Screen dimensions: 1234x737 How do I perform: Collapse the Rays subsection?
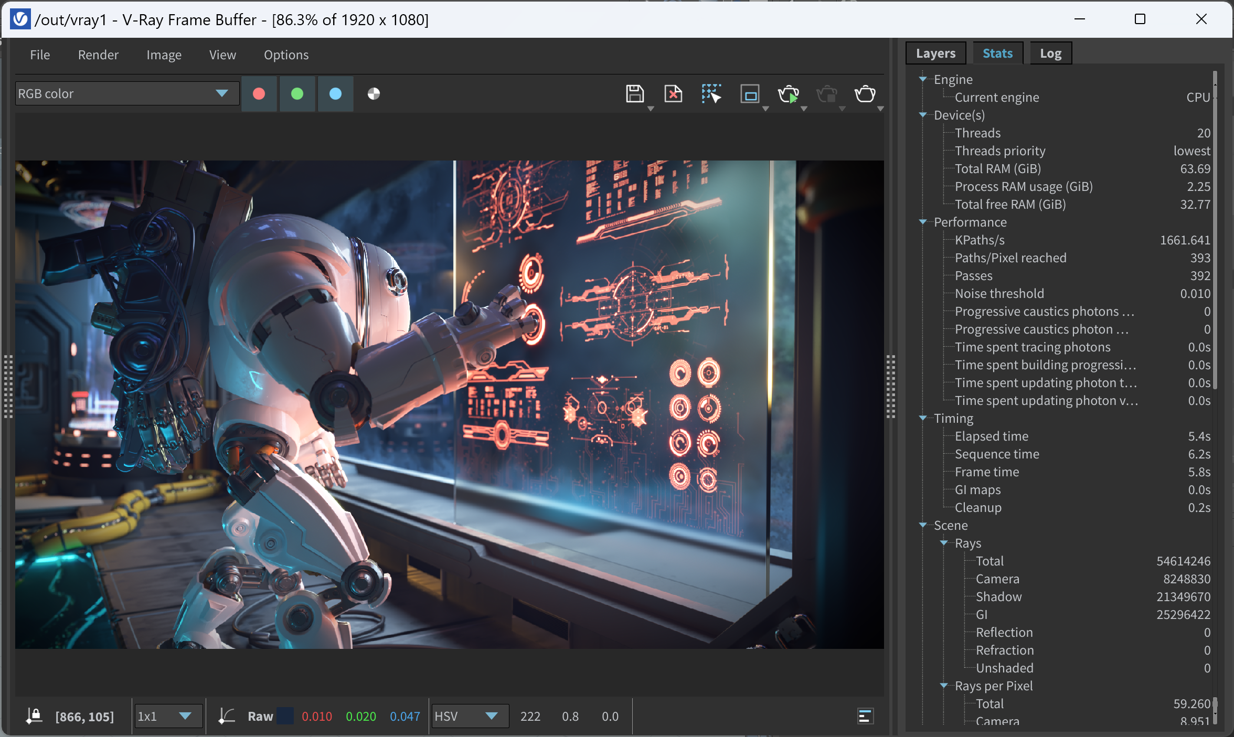(x=943, y=543)
